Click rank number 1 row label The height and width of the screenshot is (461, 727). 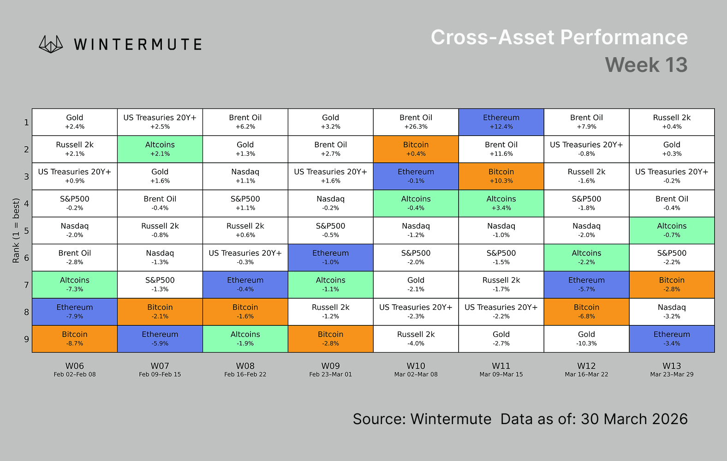[26, 123]
